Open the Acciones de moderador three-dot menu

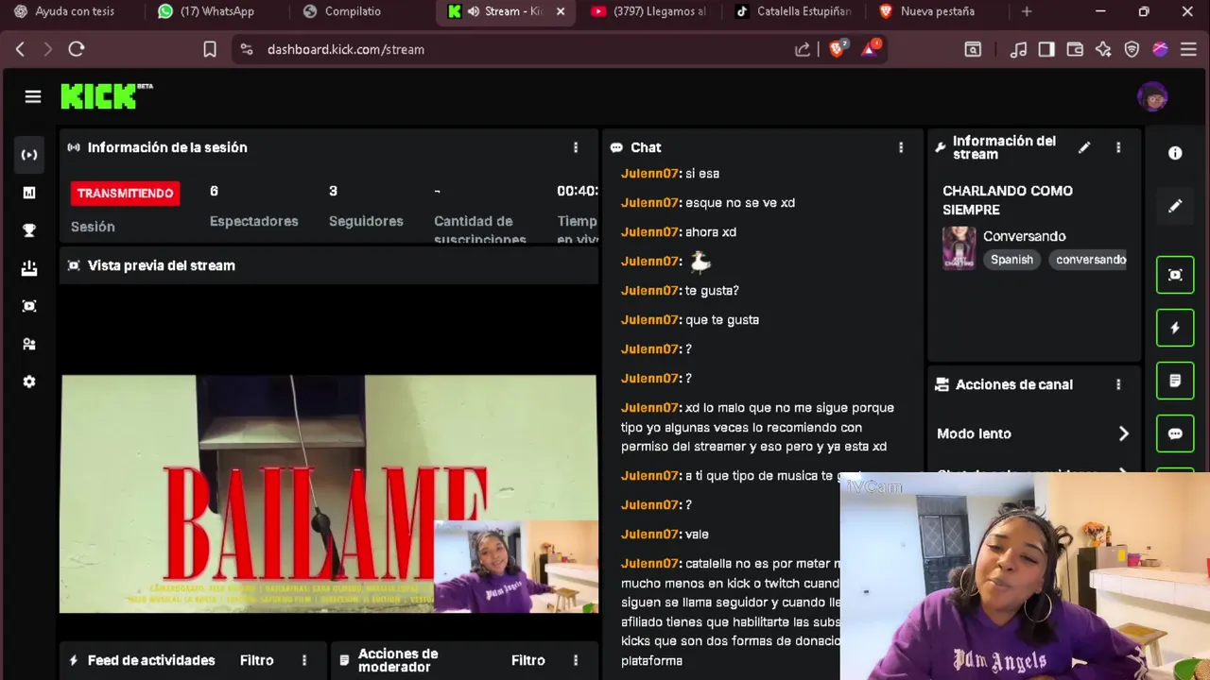click(x=576, y=660)
